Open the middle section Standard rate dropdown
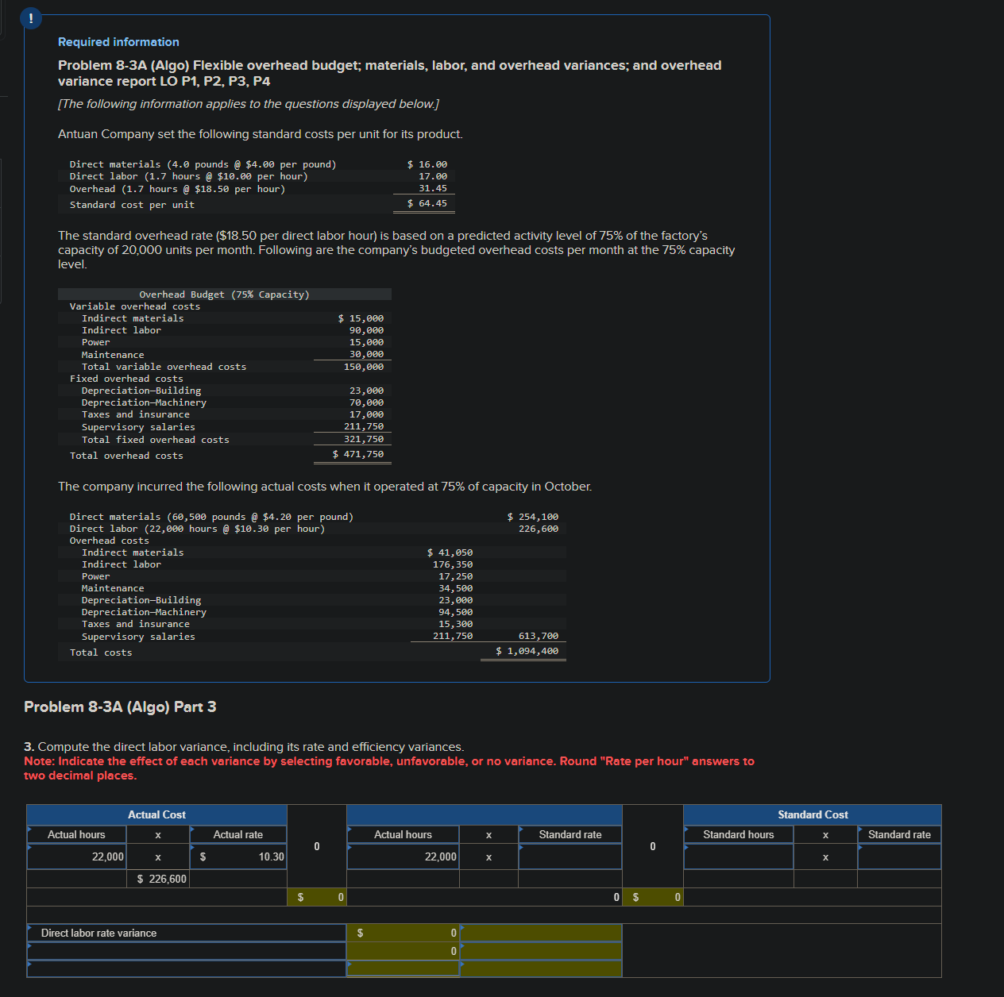 pos(570,834)
